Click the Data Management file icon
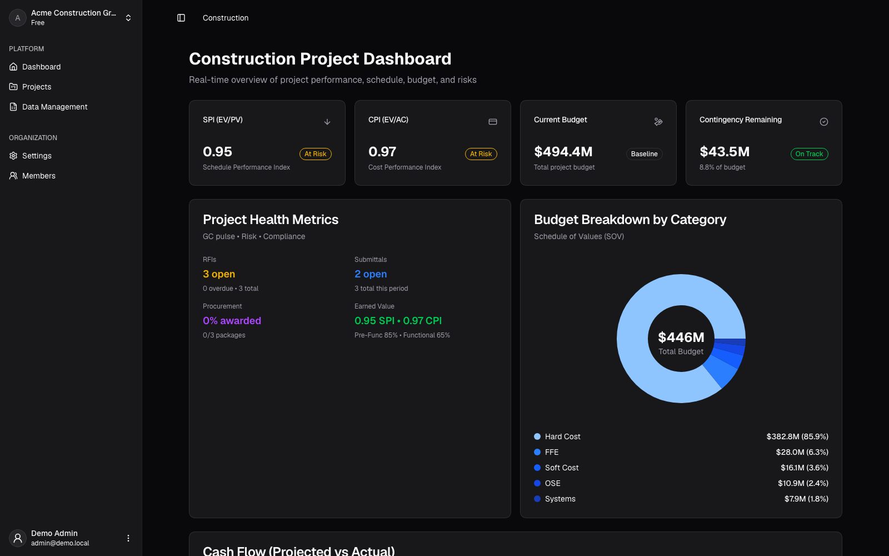This screenshot has height=556, width=889. [13, 107]
